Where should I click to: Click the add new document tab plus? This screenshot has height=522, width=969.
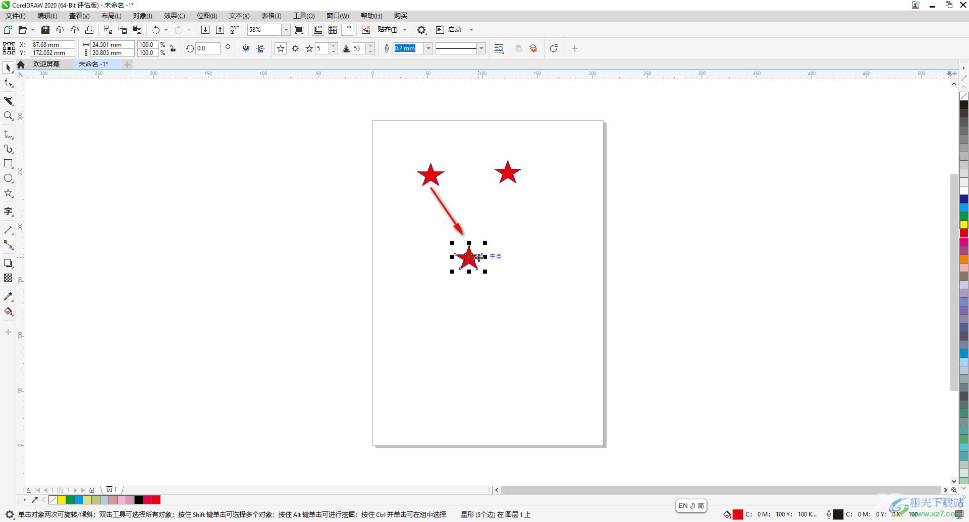pos(127,64)
